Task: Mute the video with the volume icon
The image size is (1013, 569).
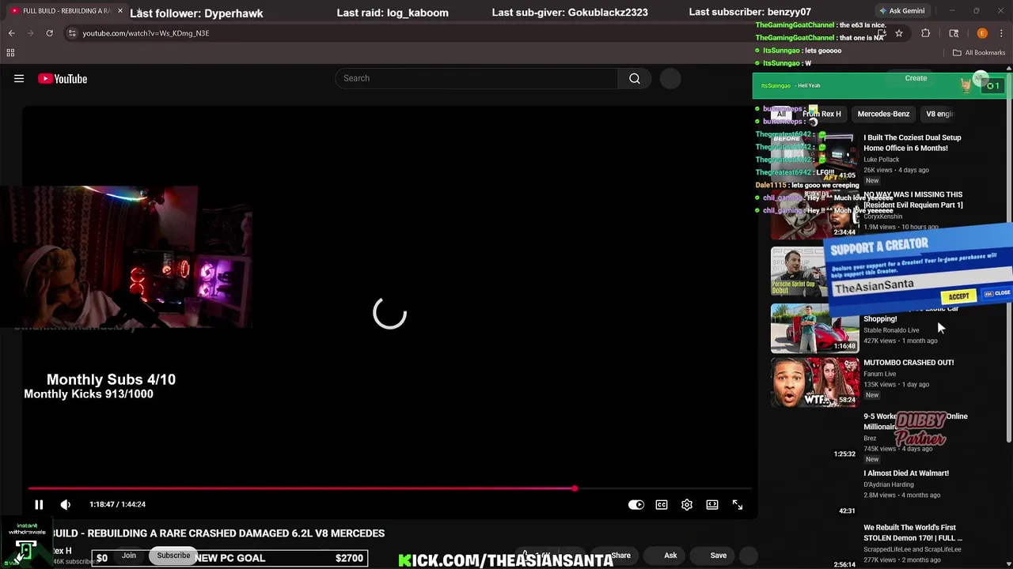Action: [x=66, y=504]
